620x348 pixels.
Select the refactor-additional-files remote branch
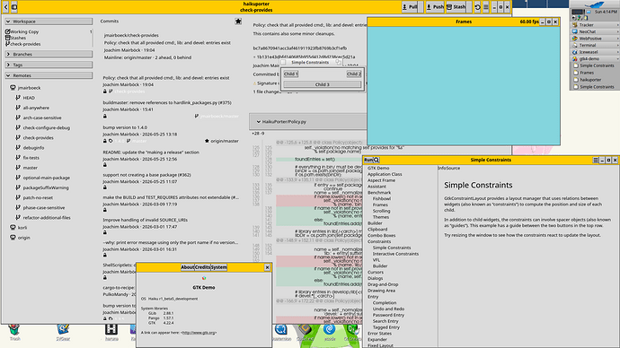pos(46,217)
